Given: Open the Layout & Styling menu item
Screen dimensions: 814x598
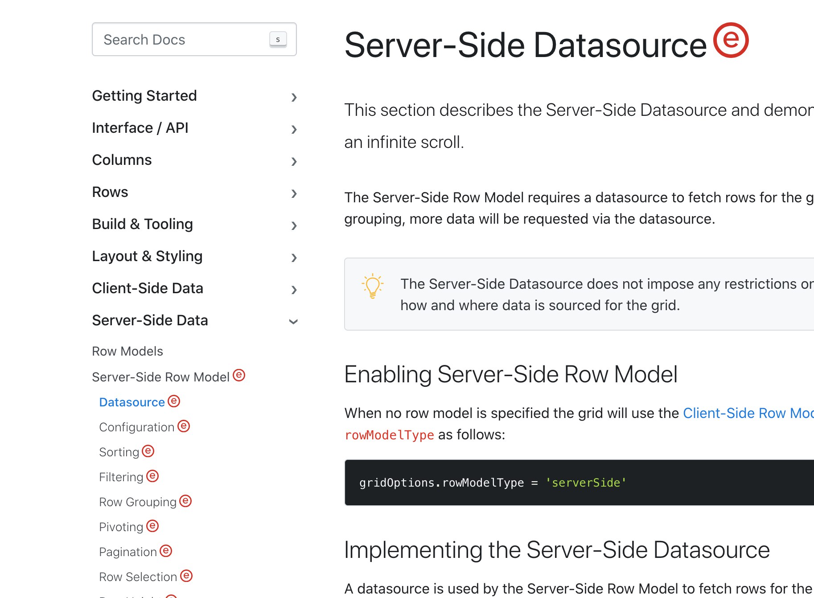Looking at the screenshot, I should tap(147, 256).
